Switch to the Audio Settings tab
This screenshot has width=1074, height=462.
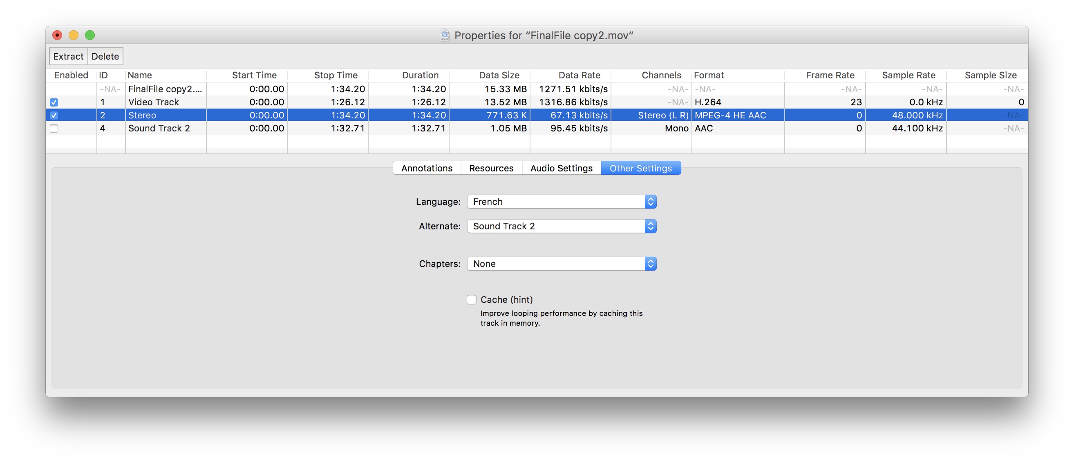click(x=561, y=168)
